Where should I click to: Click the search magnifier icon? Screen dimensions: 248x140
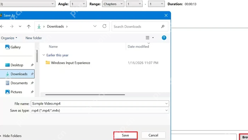pos(163,27)
